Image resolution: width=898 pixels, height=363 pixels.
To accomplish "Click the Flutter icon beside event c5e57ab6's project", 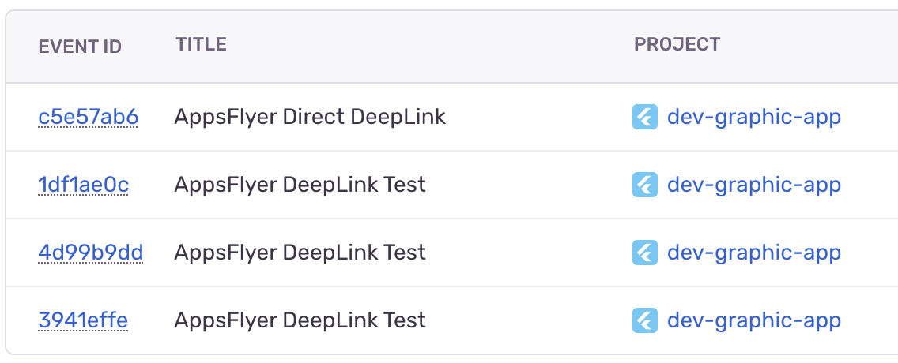I will 645,117.
